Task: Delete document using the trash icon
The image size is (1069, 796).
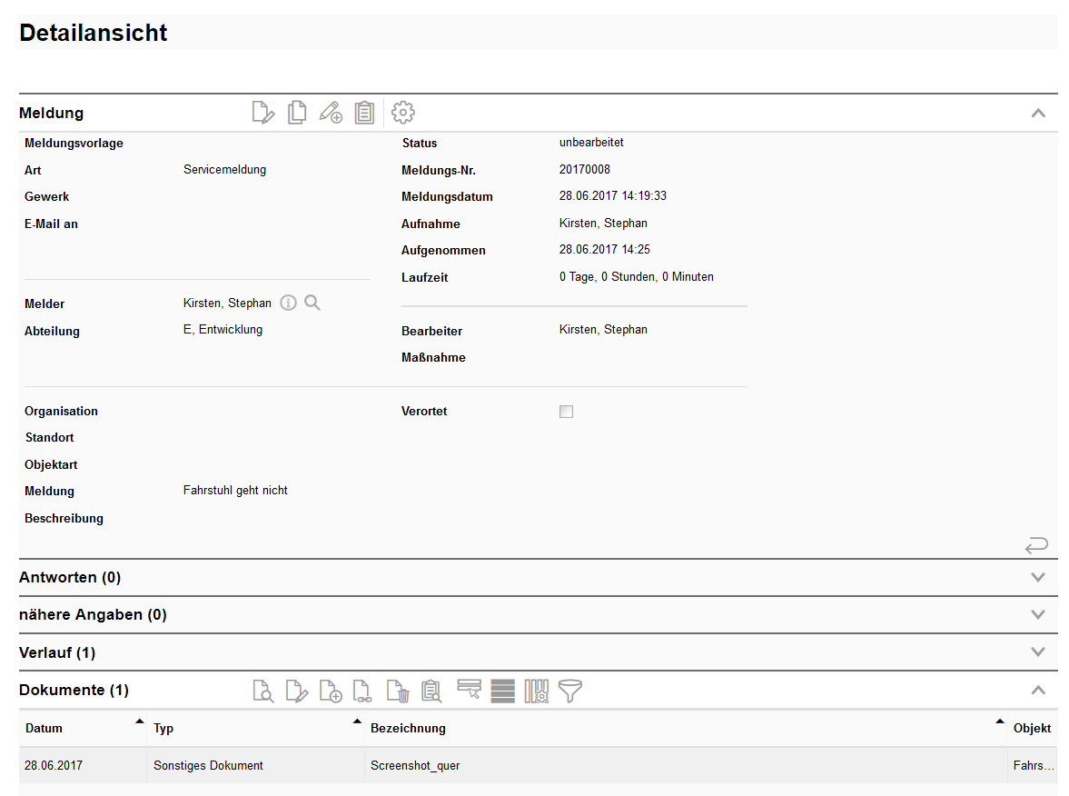Action: (398, 692)
